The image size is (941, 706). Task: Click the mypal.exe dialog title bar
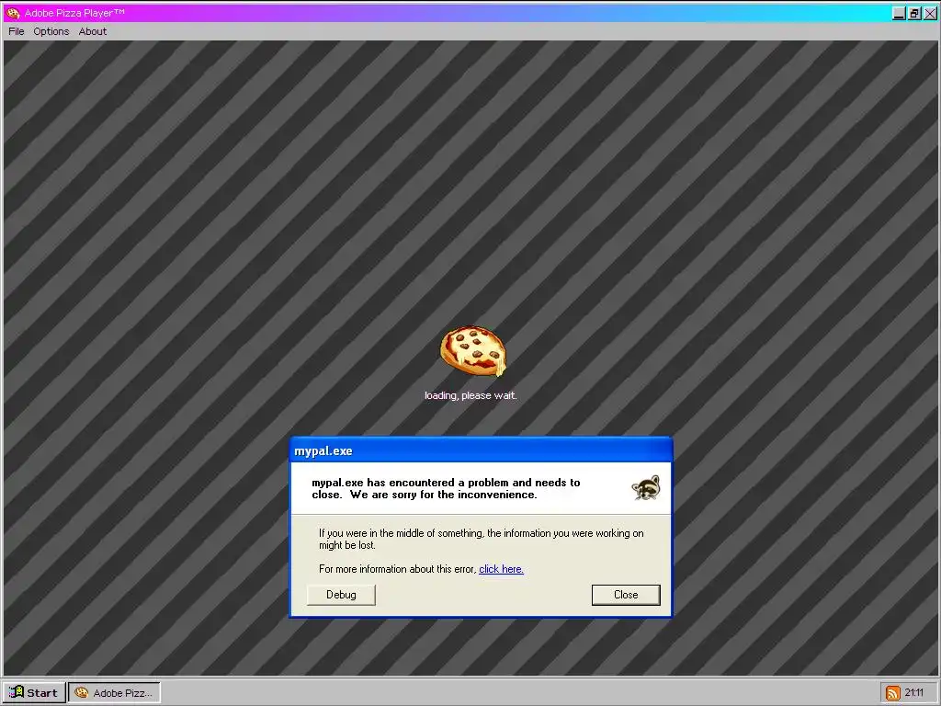[x=481, y=450]
